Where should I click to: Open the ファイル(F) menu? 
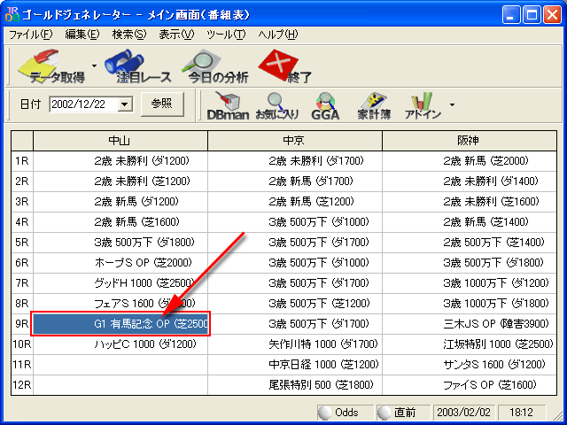pos(30,35)
